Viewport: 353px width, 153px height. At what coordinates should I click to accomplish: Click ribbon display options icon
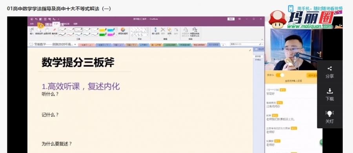[240, 19]
